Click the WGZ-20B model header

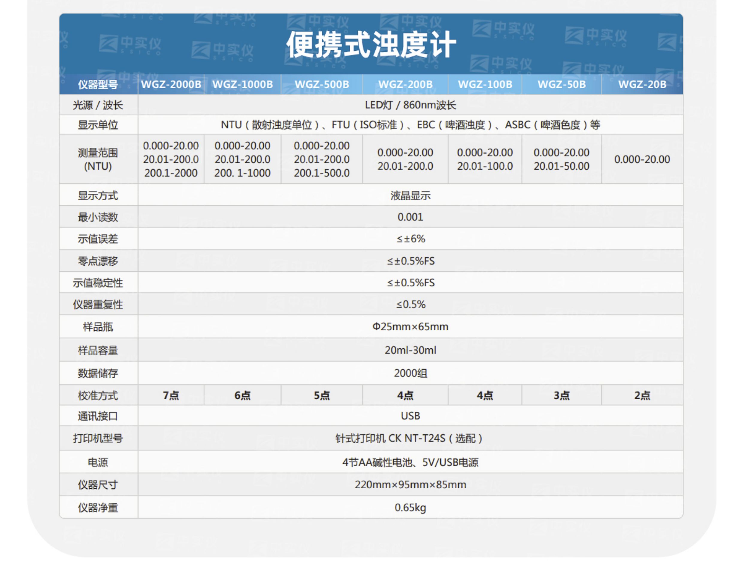click(642, 85)
